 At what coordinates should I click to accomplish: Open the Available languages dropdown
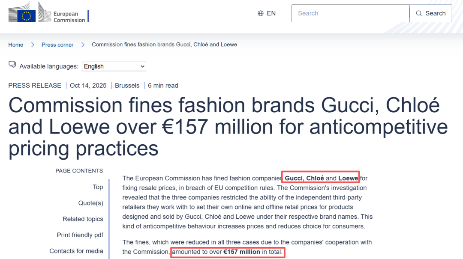click(114, 66)
